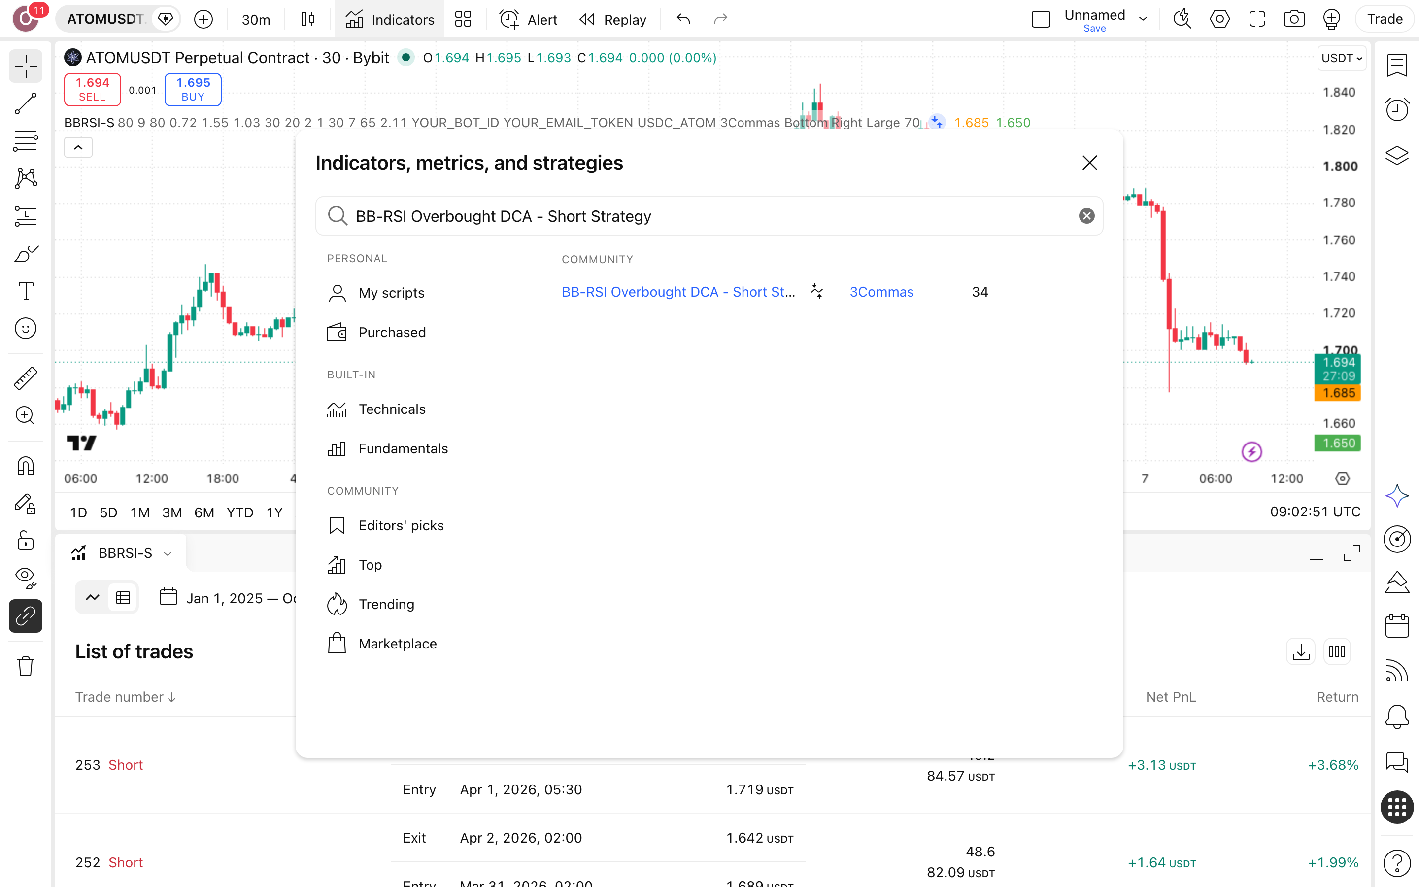The image size is (1419, 887).
Task: Open the date range Jan 1, 2025 picker
Action: [x=229, y=598]
